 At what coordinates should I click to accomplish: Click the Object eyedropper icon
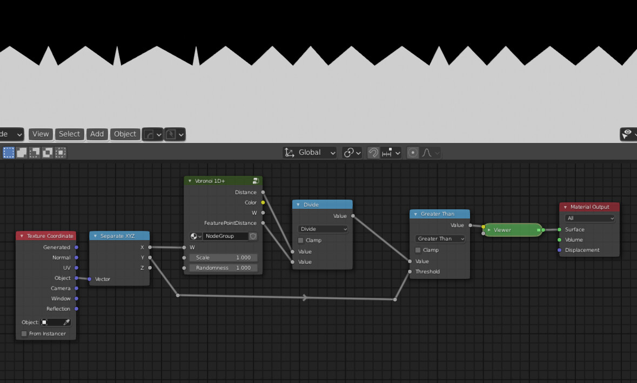(x=66, y=322)
